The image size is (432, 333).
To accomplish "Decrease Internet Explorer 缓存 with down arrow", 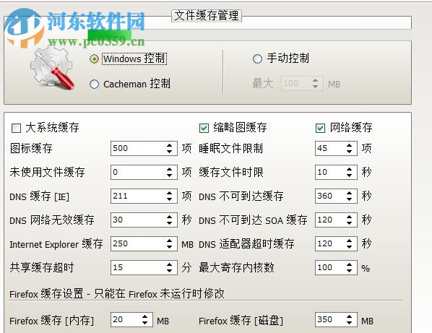I will click(x=169, y=247).
